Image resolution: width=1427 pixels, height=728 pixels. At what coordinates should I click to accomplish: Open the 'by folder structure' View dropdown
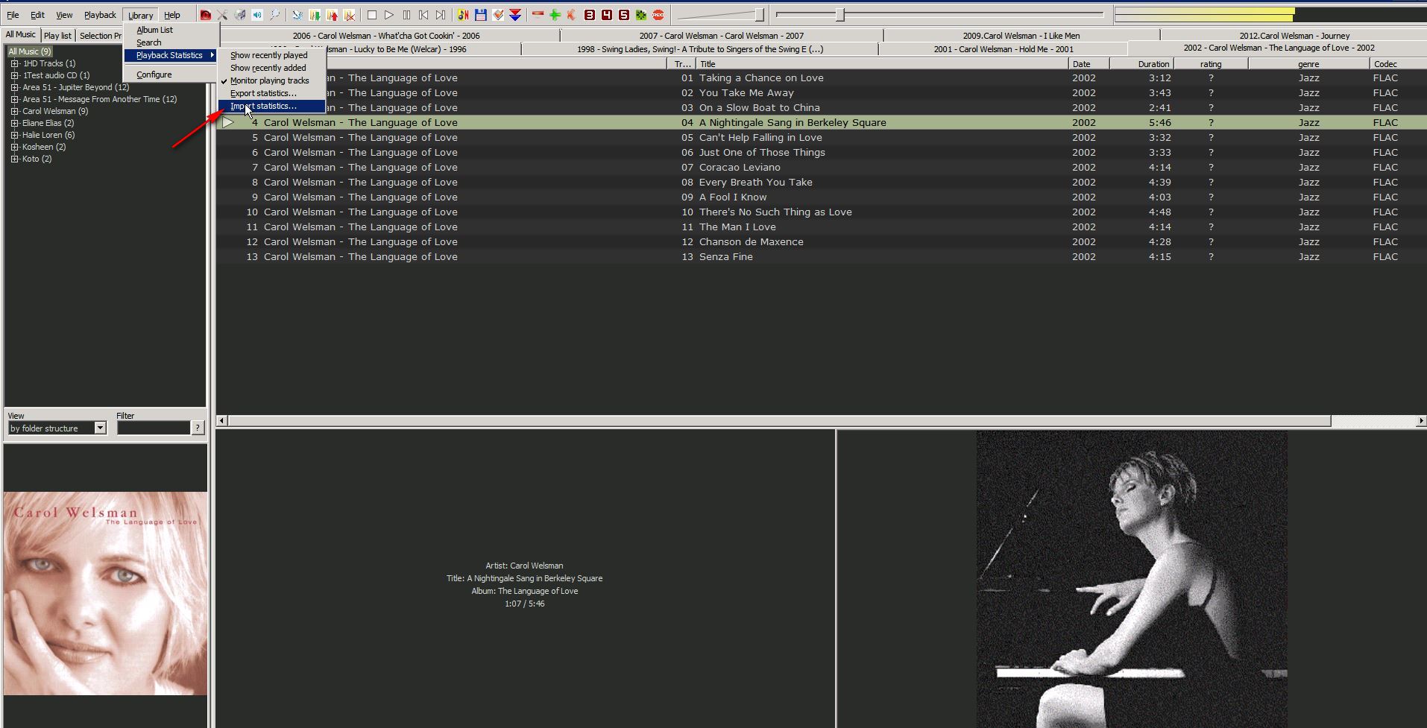[x=100, y=428]
